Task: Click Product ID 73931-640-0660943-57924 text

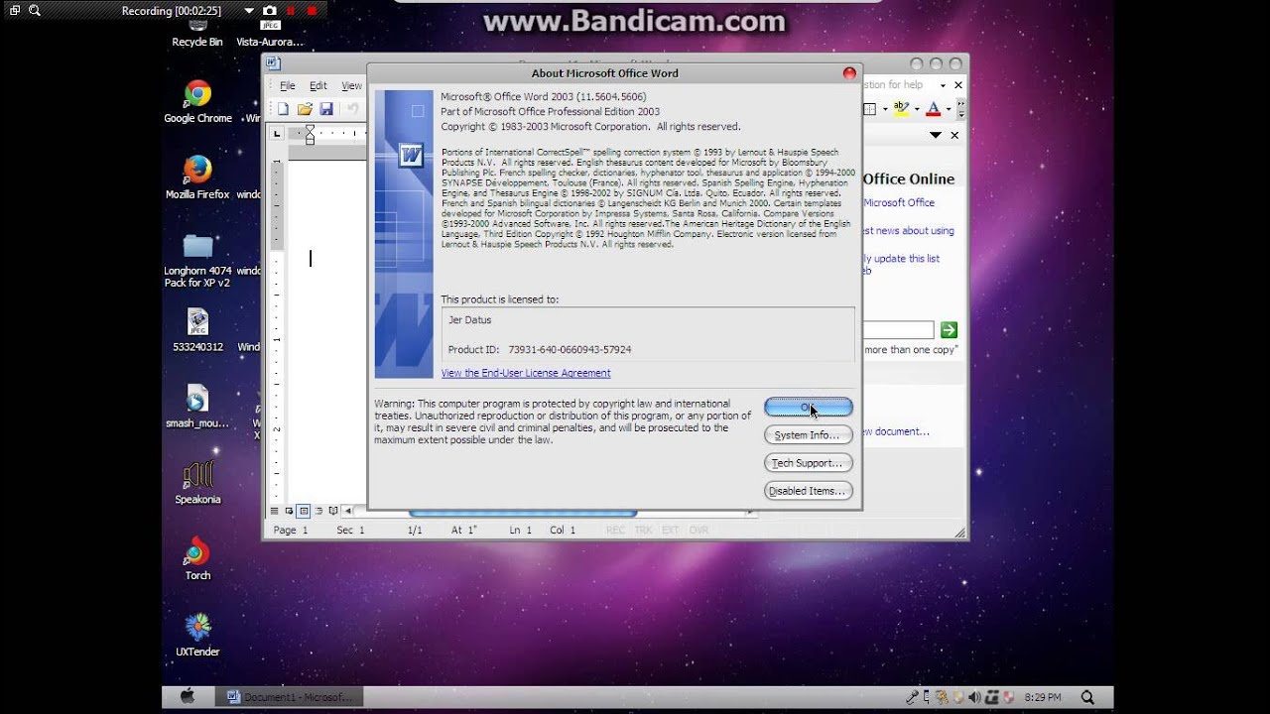Action: [540, 350]
